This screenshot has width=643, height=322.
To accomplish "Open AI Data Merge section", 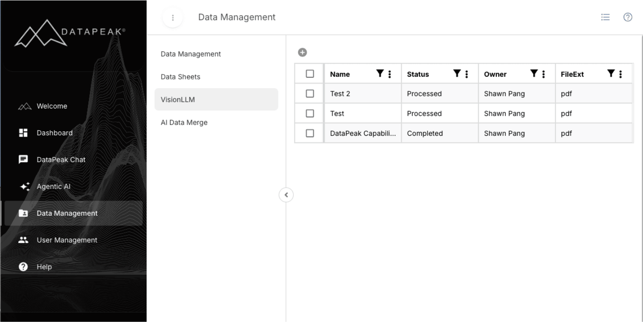I will pos(216,122).
